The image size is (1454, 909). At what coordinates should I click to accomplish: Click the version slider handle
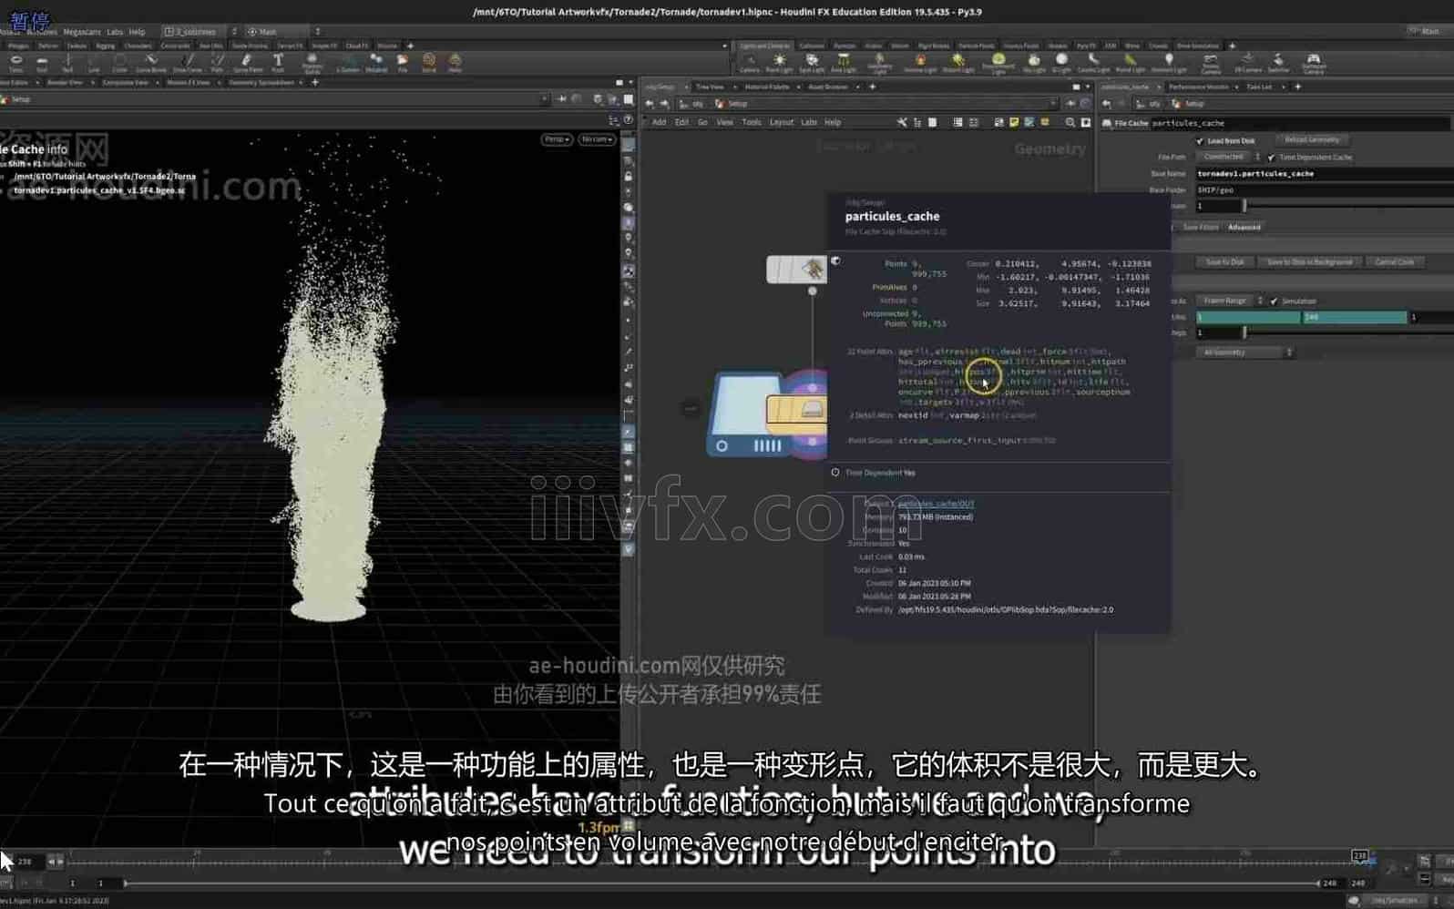click(x=1244, y=206)
